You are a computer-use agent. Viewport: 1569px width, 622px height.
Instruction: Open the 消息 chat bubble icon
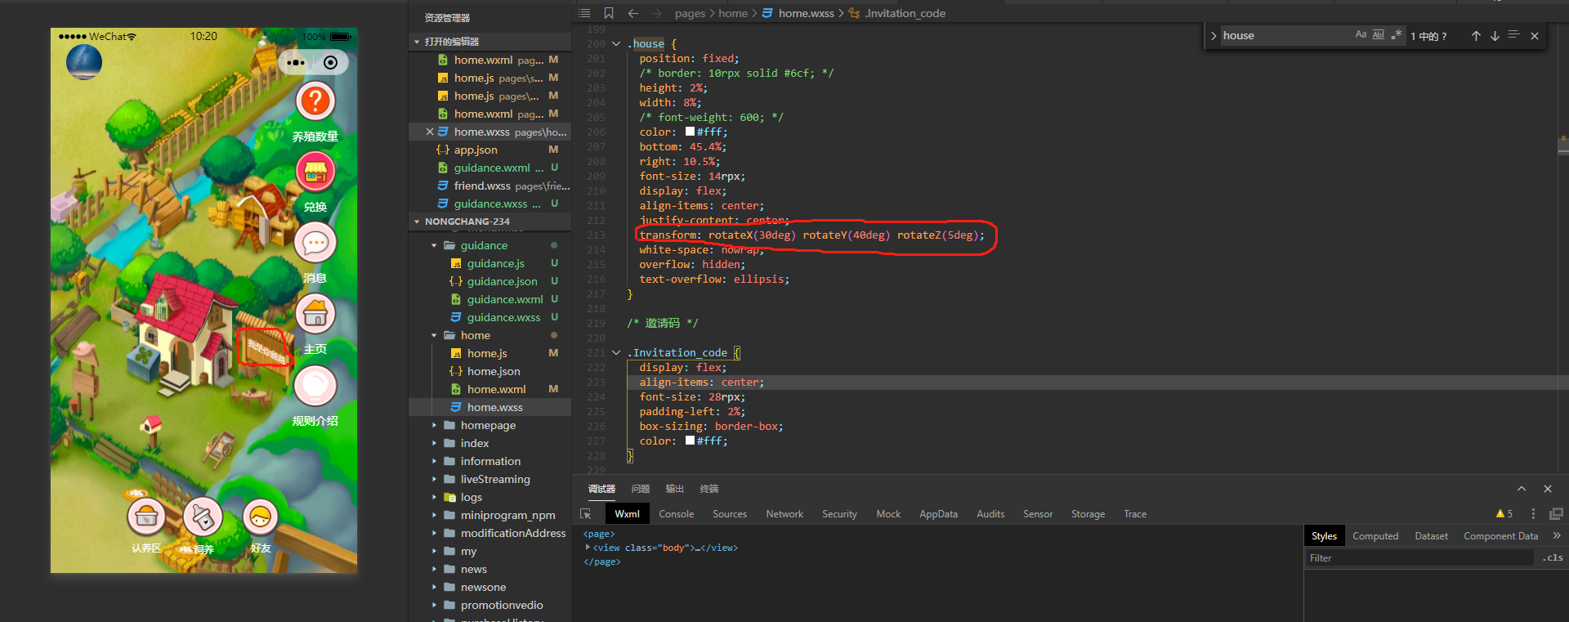[315, 243]
